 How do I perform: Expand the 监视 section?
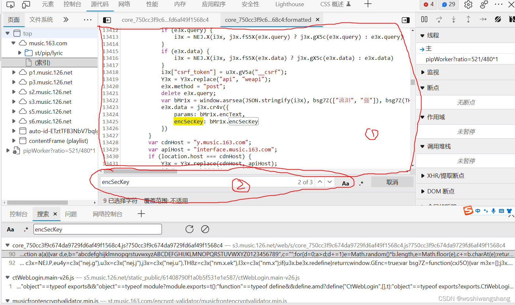click(x=423, y=72)
